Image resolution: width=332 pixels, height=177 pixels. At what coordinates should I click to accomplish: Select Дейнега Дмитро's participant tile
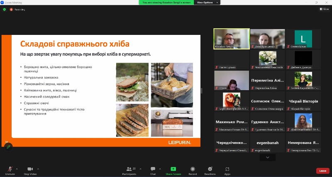303,60
